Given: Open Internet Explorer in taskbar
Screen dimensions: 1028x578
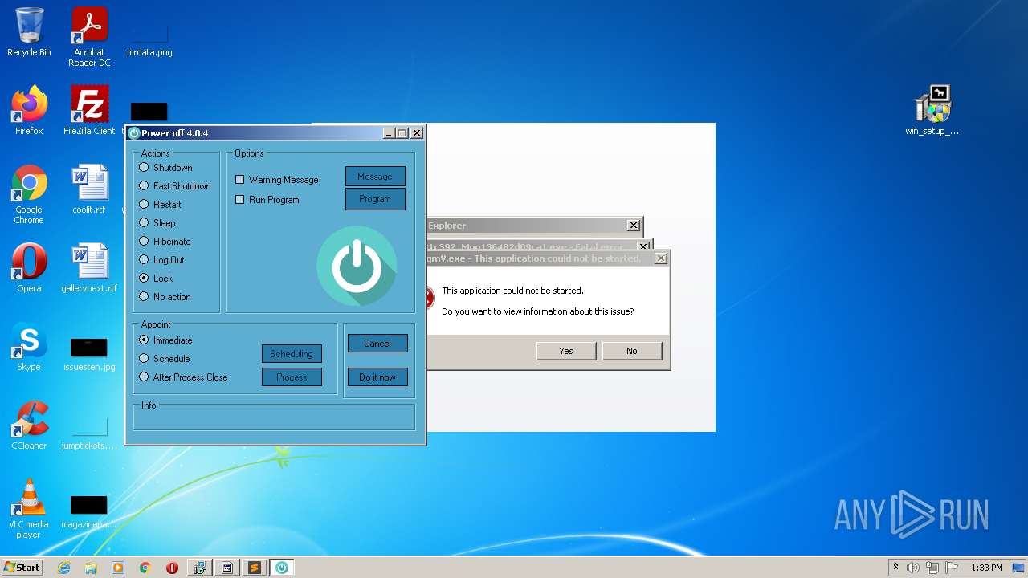Looking at the screenshot, I should pos(63,568).
